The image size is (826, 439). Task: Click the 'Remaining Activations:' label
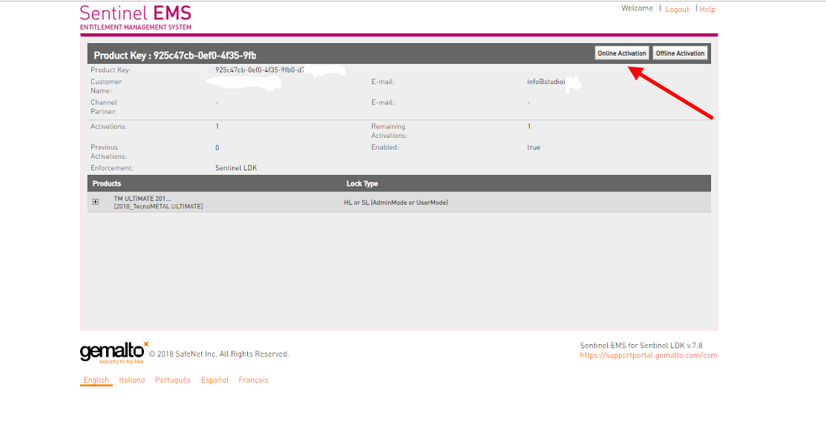pos(389,131)
